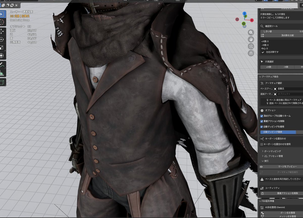
Task: Click the ユーティリティ tools icon
Action: point(262,188)
